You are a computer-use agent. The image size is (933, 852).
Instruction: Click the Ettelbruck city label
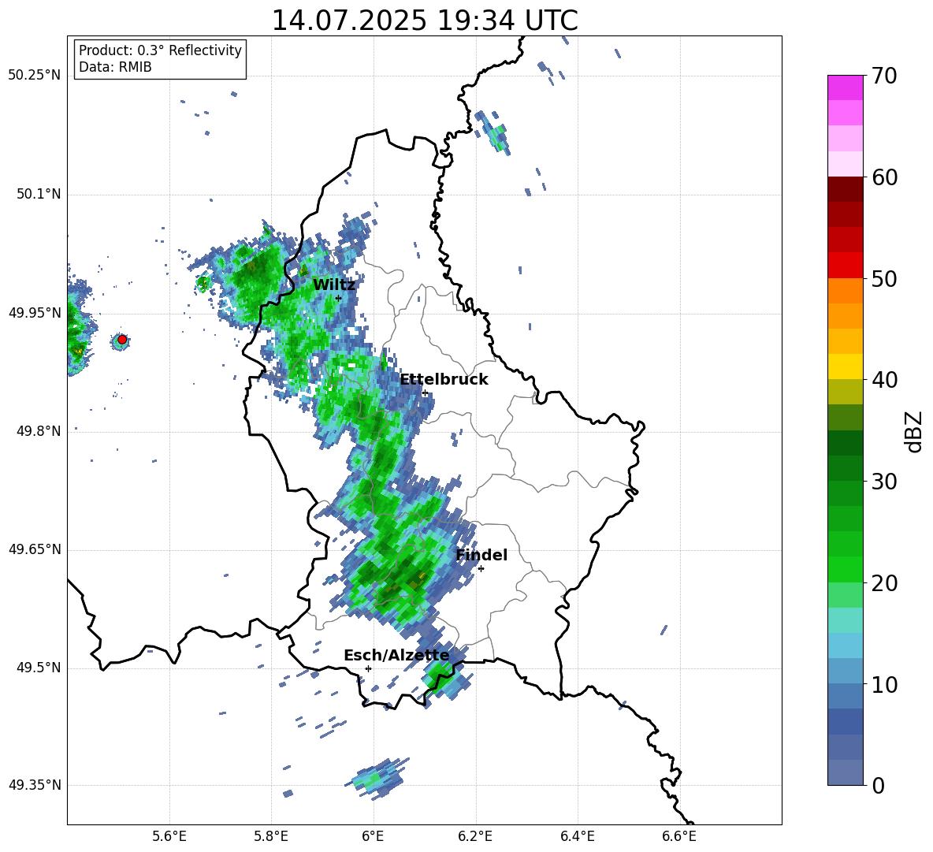pyautogui.click(x=444, y=380)
